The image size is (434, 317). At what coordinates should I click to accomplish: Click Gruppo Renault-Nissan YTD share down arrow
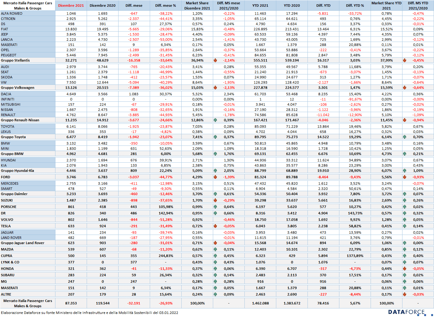click(405, 120)
